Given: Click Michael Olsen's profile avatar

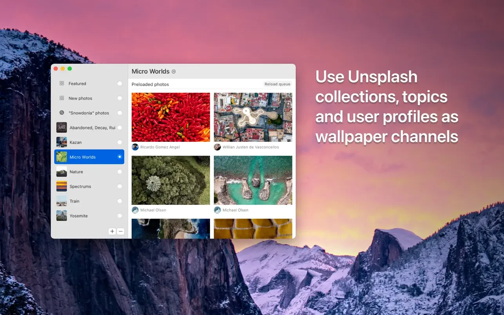Looking at the screenshot, I should [135, 210].
